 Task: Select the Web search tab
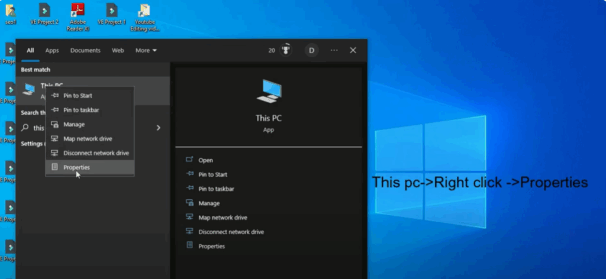pyautogui.click(x=118, y=50)
